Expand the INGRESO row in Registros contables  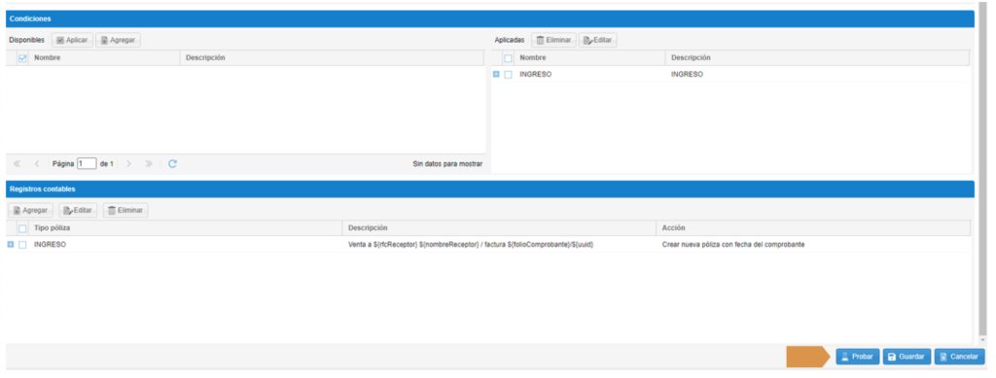tap(10, 245)
